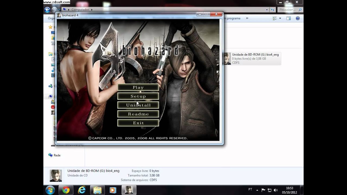347x195 pixels.
Task: Launch Google Chrome from taskbar
Action: pyautogui.click(x=66, y=190)
